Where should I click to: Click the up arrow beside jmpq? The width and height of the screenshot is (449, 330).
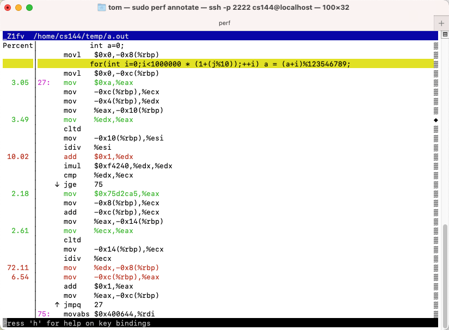tap(57, 305)
